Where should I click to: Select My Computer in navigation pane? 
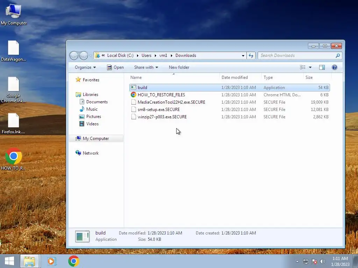click(x=96, y=138)
